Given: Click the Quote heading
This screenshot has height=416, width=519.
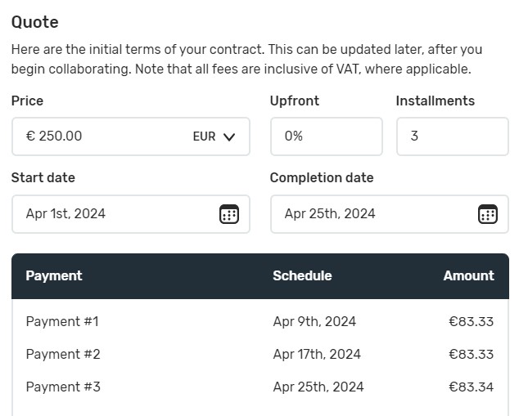Looking at the screenshot, I should click(35, 22).
